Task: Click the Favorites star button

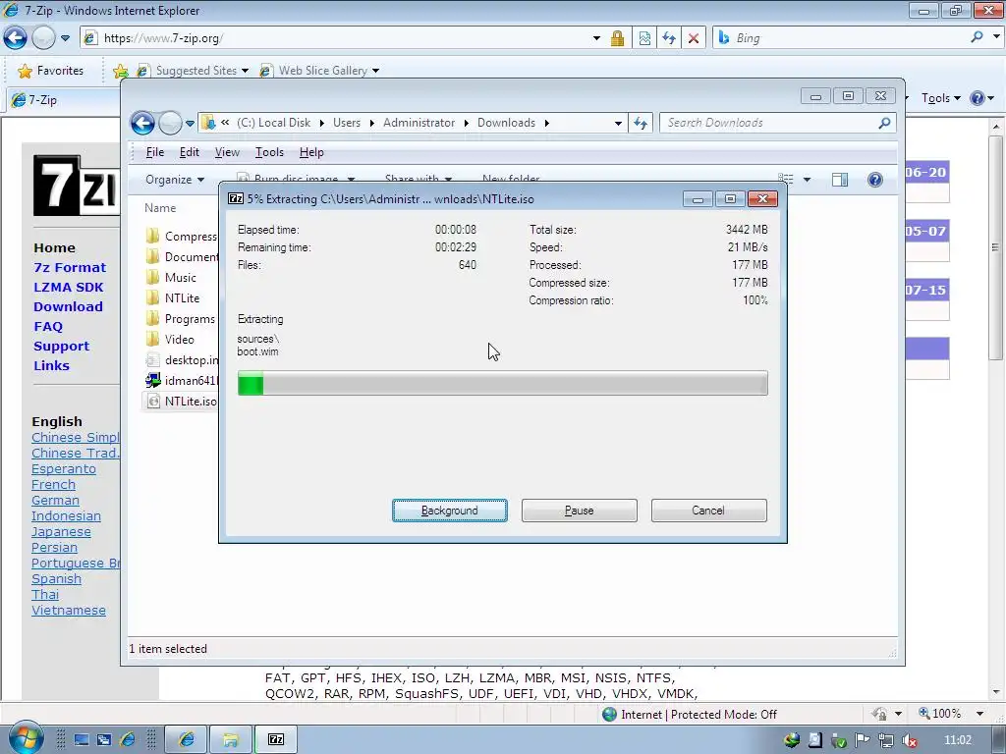Action: [51, 71]
